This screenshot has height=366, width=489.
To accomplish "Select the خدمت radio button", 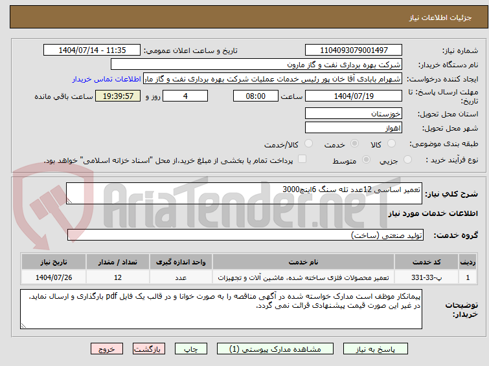I will pos(354,144).
